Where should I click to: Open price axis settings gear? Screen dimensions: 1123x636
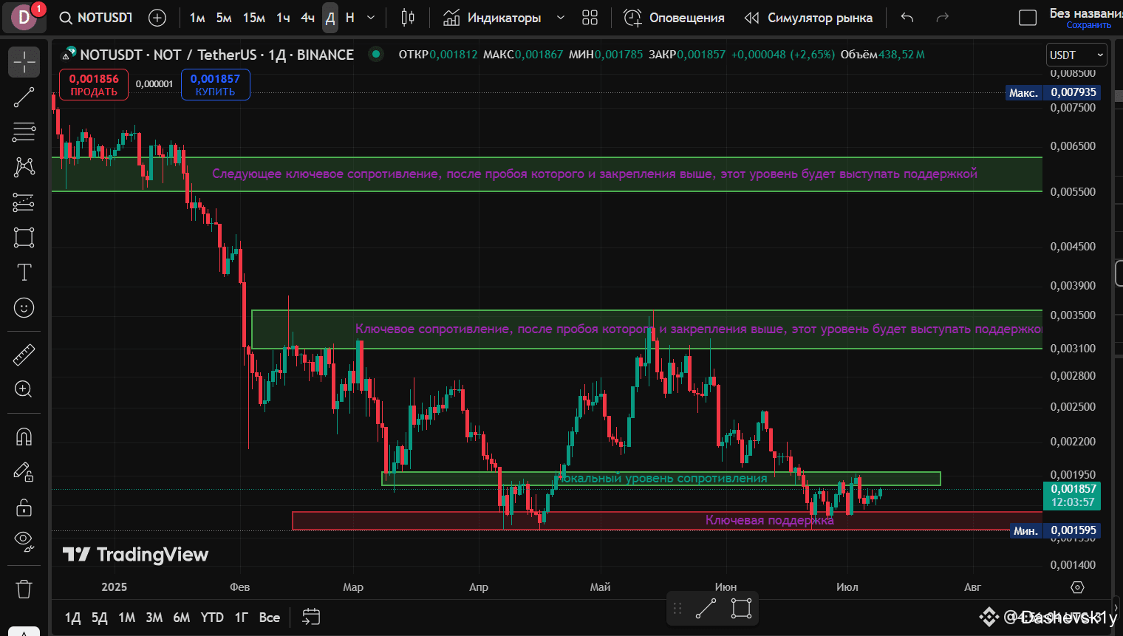[1077, 587]
